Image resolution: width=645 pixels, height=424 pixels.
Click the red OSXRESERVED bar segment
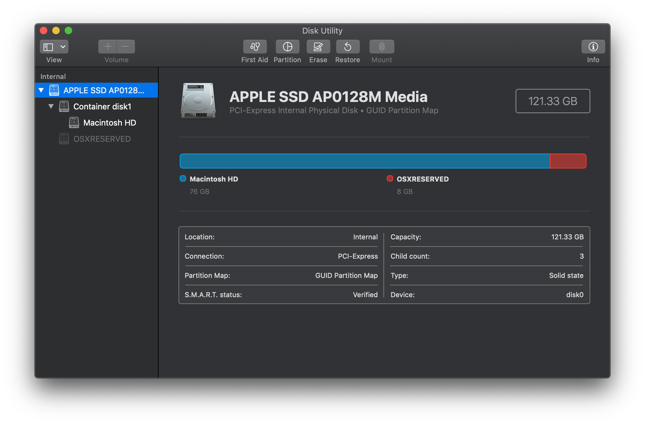(x=568, y=161)
